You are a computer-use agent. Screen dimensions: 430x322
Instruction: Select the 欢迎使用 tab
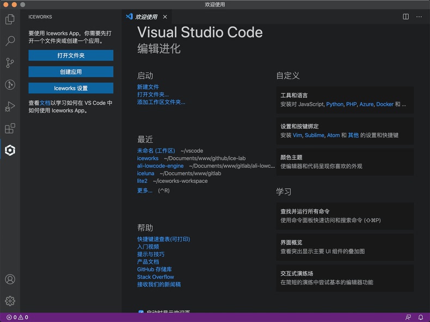(x=146, y=17)
